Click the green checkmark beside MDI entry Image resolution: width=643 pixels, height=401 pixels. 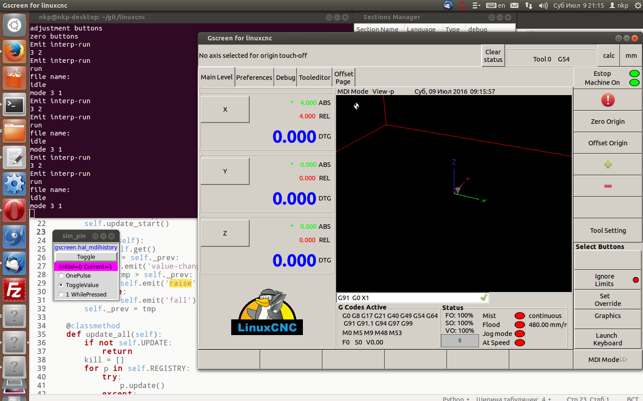(x=483, y=298)
